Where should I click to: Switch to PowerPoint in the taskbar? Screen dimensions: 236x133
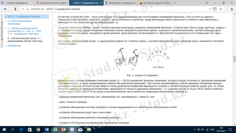point(63,129)
